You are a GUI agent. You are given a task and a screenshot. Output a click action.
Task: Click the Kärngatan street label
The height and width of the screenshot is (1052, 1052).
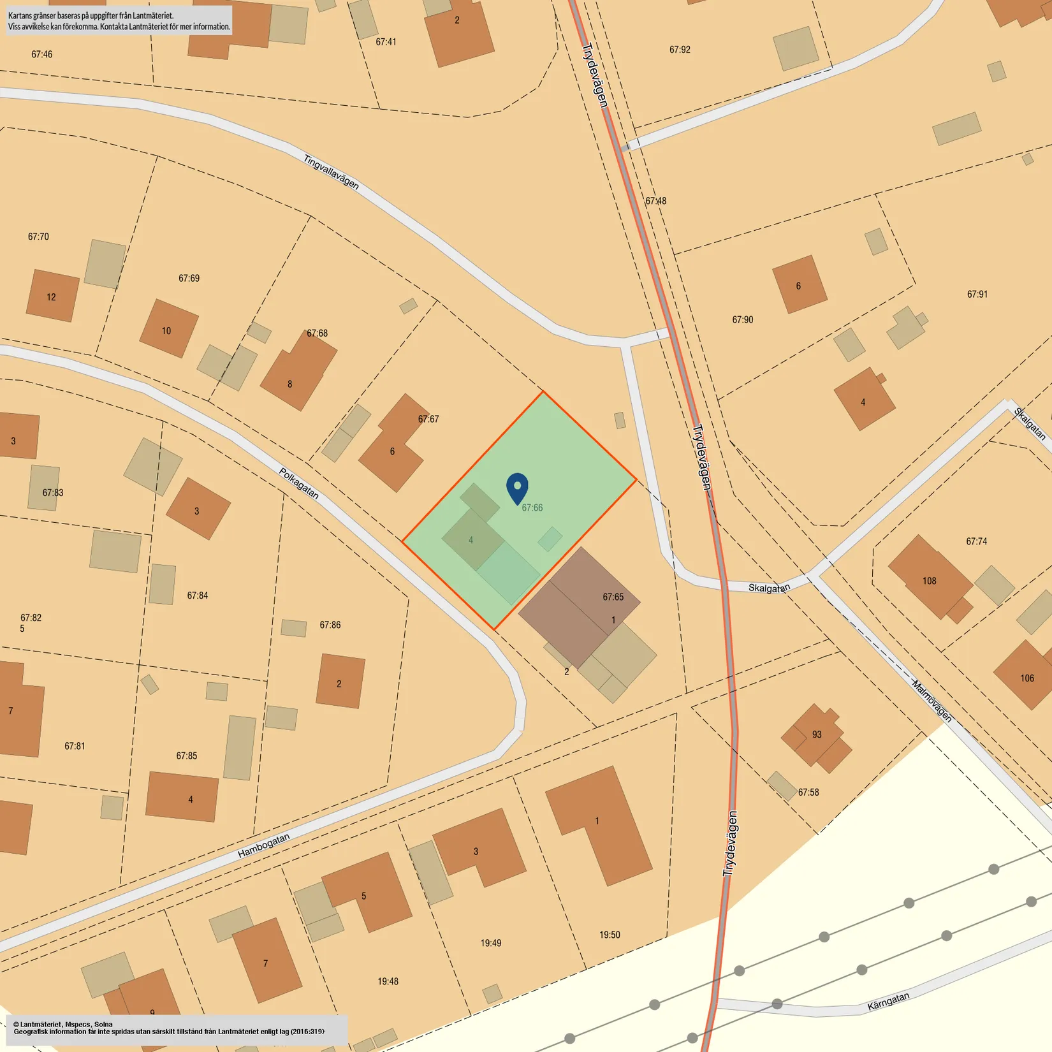[x=888, y=1002]
